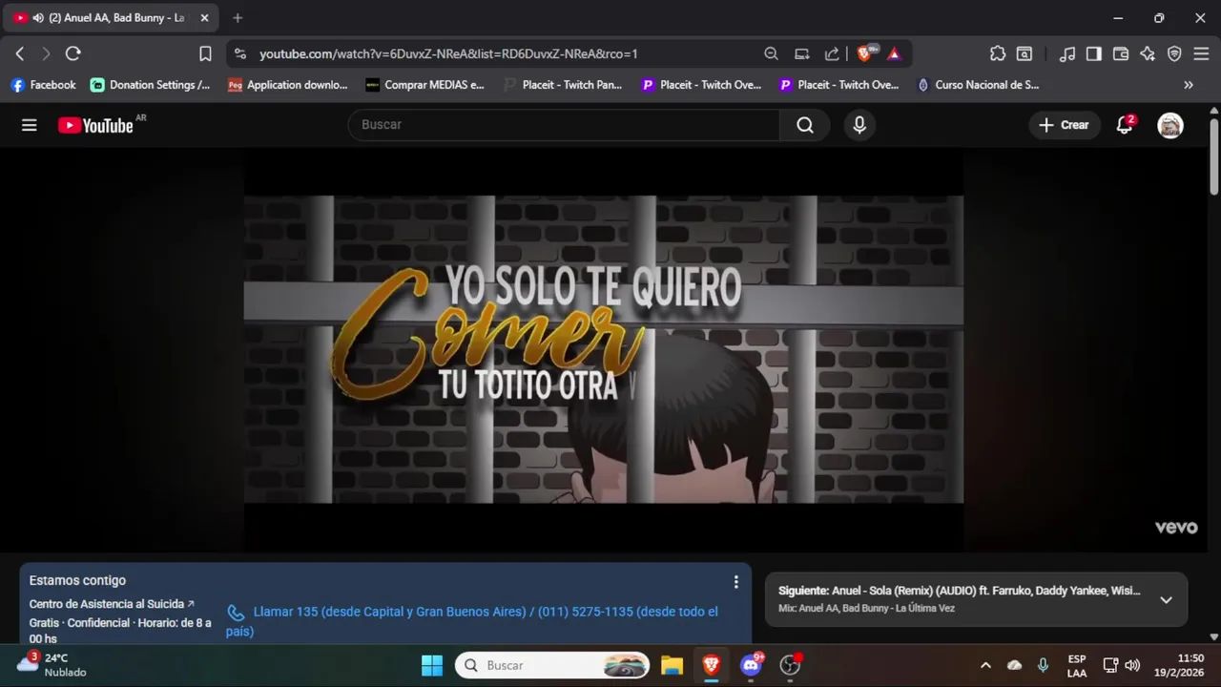This screenshot has width=1221, height=687.
Task: Click the video player to pause
Action: click(603, 349)
